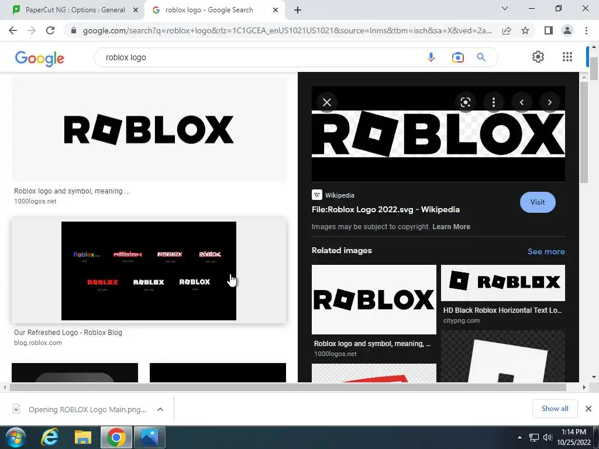Open File:Roblox Logo 2022.svg Wikipedia title
Image resolution: width=599 pixels, height=449 pixels.
(385, 210)
